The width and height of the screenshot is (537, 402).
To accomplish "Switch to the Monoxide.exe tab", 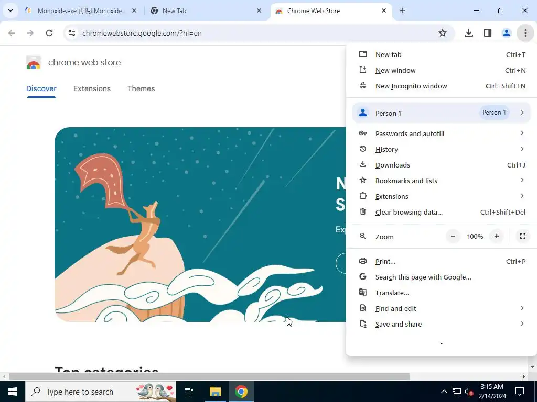I will click(x=80, y=11).
